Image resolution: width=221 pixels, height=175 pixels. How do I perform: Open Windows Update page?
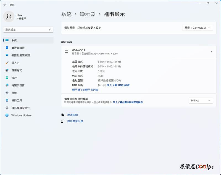pyautogui.click(x=21, y=115)
